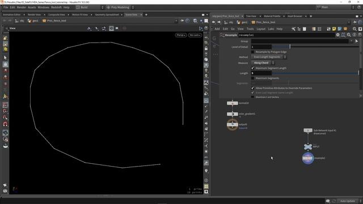Select the INPUT null node
This screenshot has height=204, width=363.
tap(308, 147)
